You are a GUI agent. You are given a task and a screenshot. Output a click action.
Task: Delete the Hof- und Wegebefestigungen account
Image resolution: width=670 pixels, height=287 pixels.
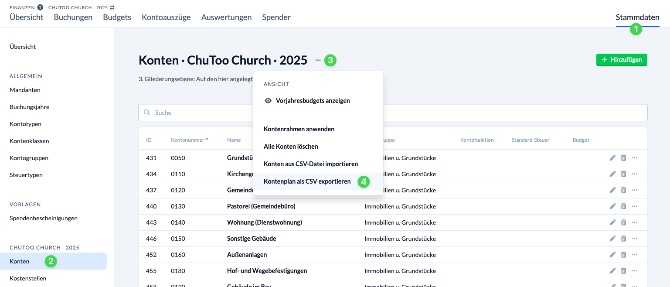pos(623,271)
